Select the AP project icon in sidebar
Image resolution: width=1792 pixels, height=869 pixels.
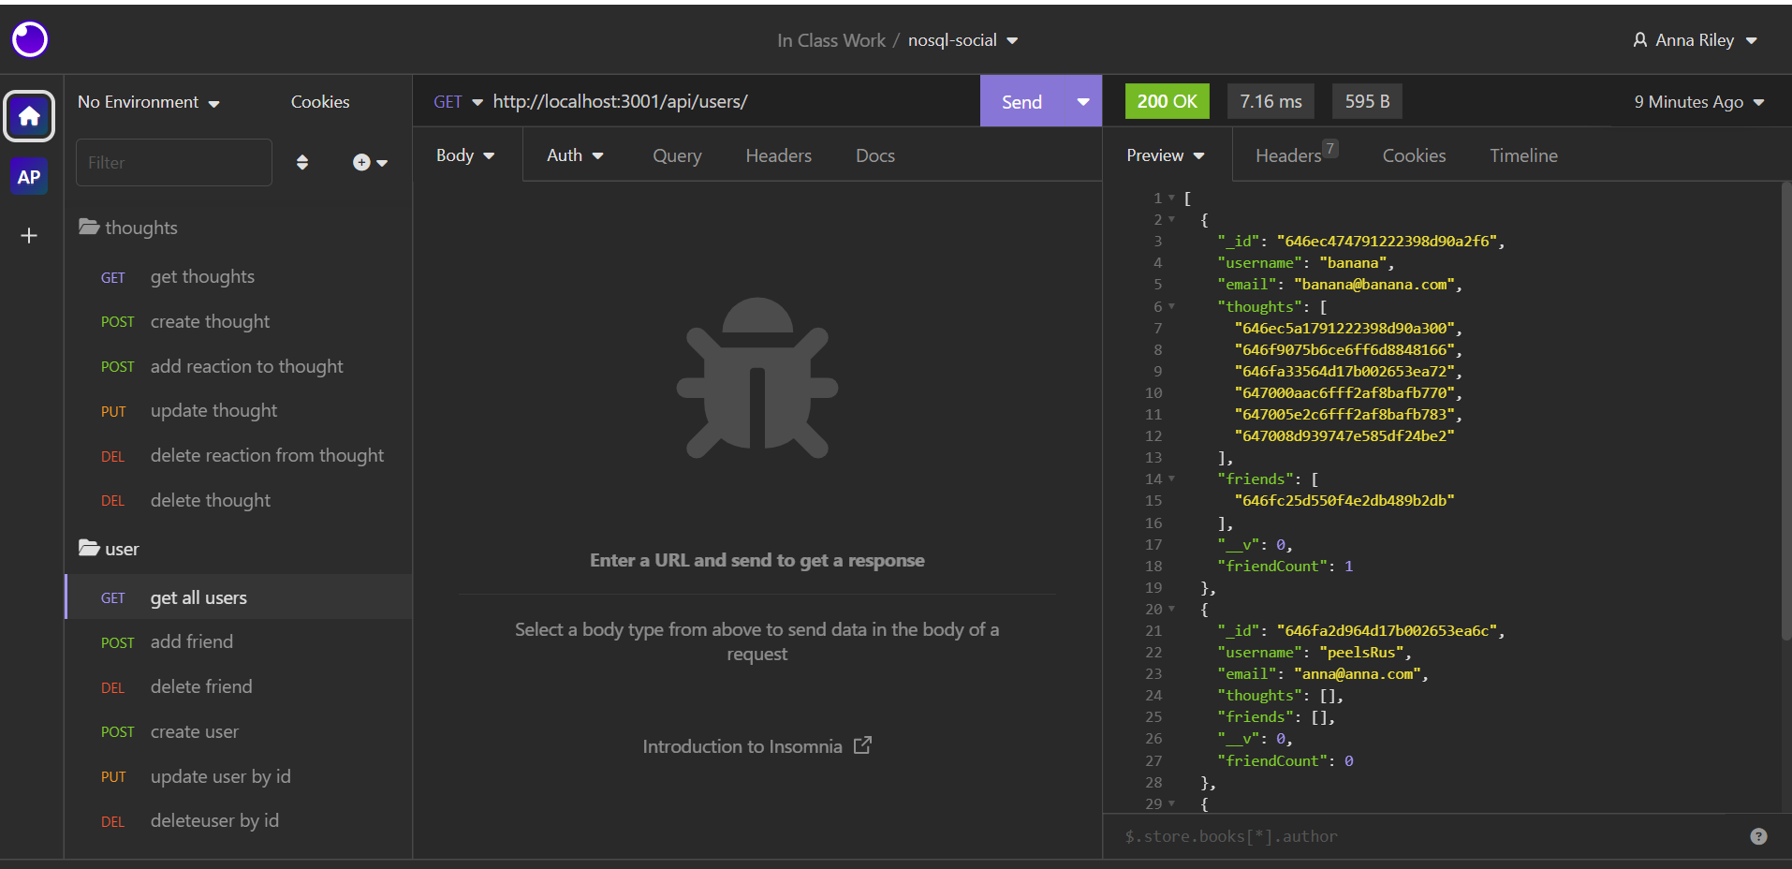click(x=29, y=176)
